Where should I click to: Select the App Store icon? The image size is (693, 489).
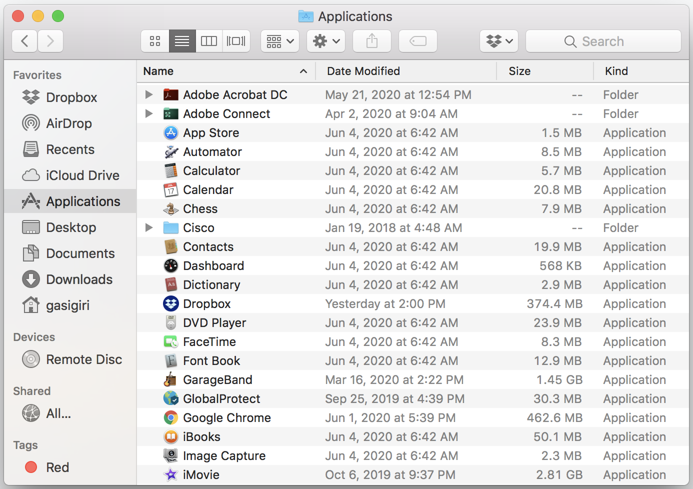pos(171,132)
